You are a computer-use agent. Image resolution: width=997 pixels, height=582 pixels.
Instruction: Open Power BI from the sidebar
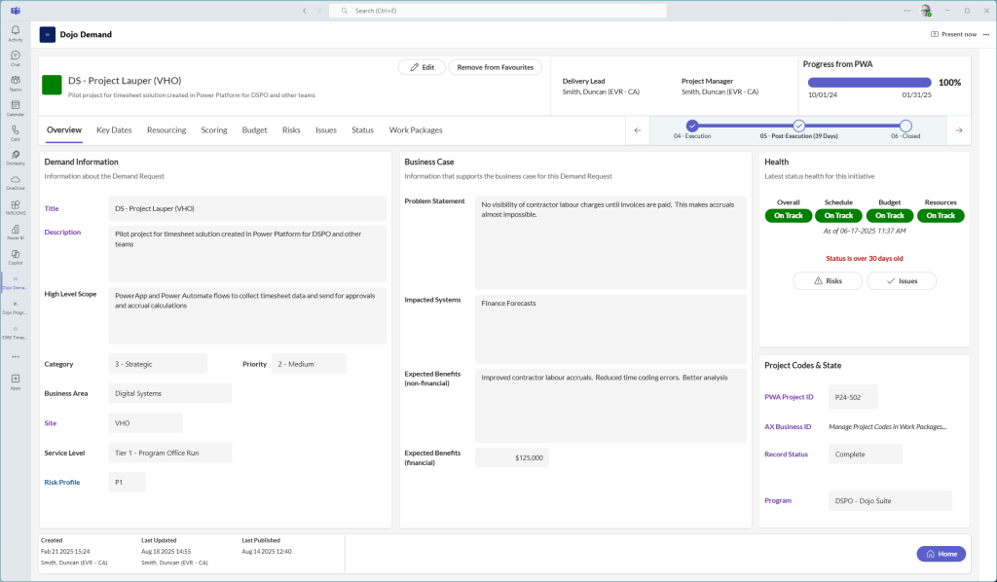[15, 231]
